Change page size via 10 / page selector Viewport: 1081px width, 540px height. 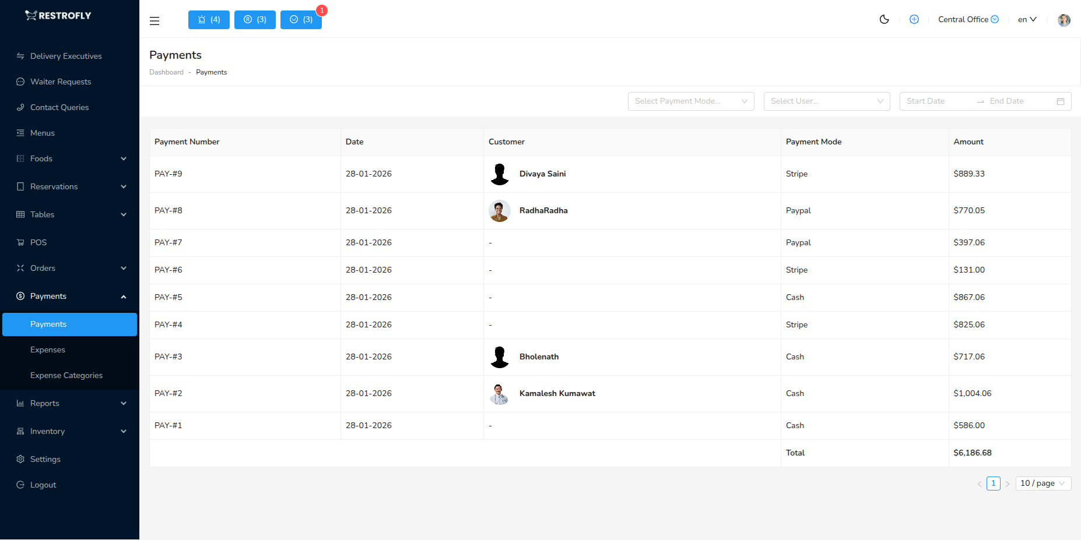click(x=1043, y=483)
